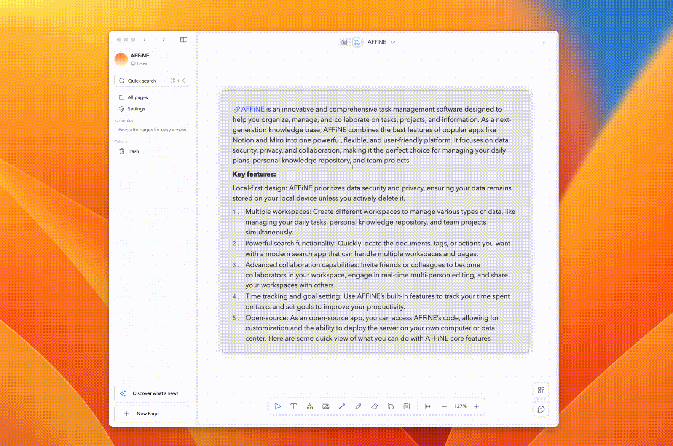Screen dimensions: 673x446
Task: Open All pages in sidebar
Action: tap(152, 97)
